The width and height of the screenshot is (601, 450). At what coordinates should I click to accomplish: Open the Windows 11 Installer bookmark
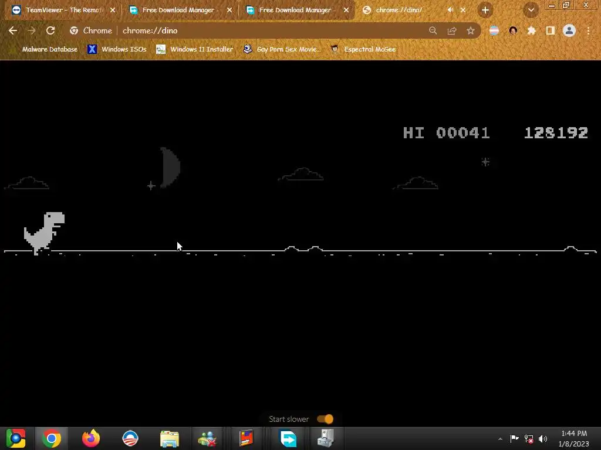195,49
